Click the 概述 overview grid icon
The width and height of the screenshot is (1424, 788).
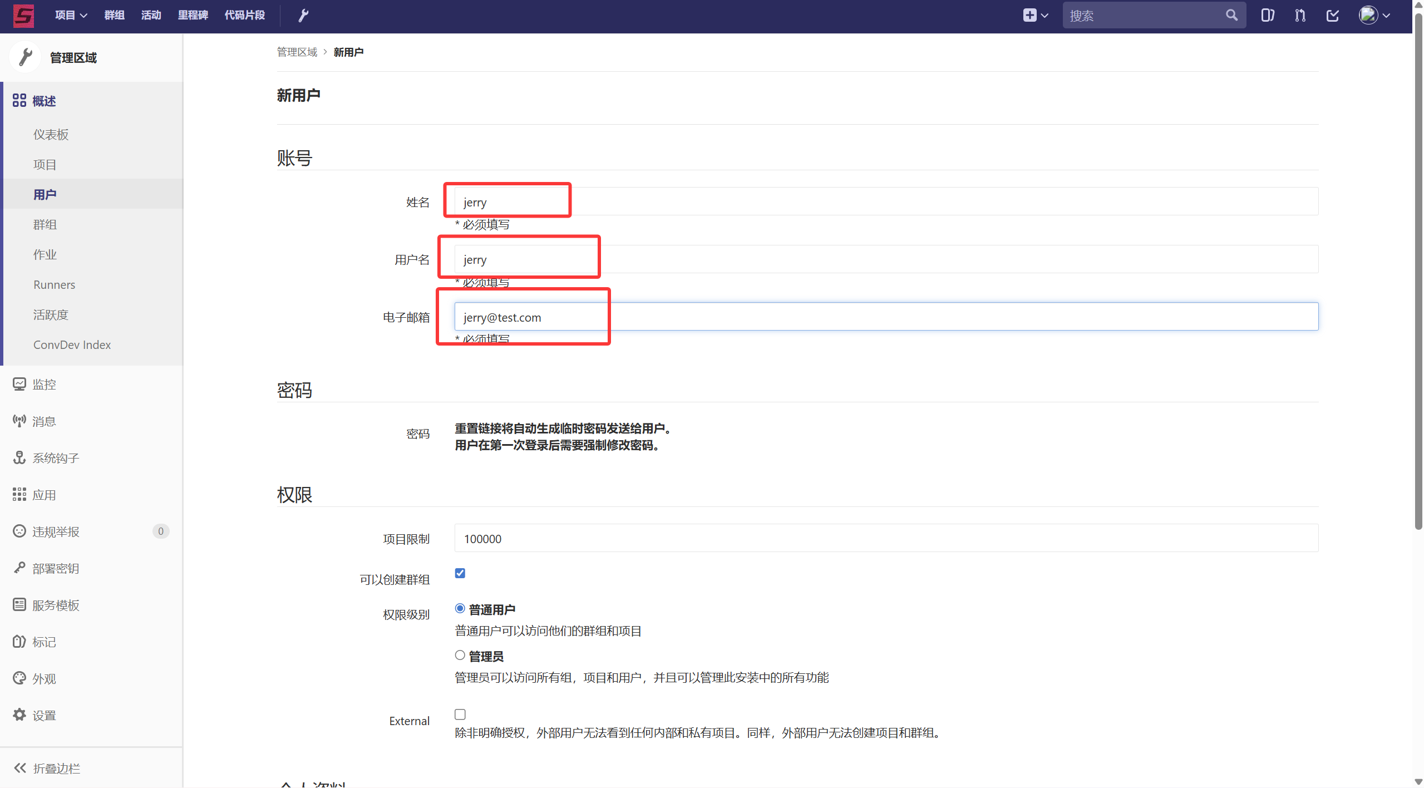[x=19, y=100]
